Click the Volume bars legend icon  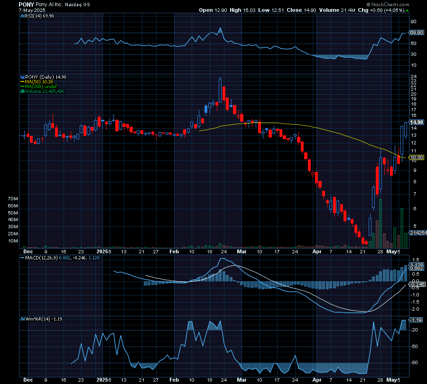click(x=21, y=91)
